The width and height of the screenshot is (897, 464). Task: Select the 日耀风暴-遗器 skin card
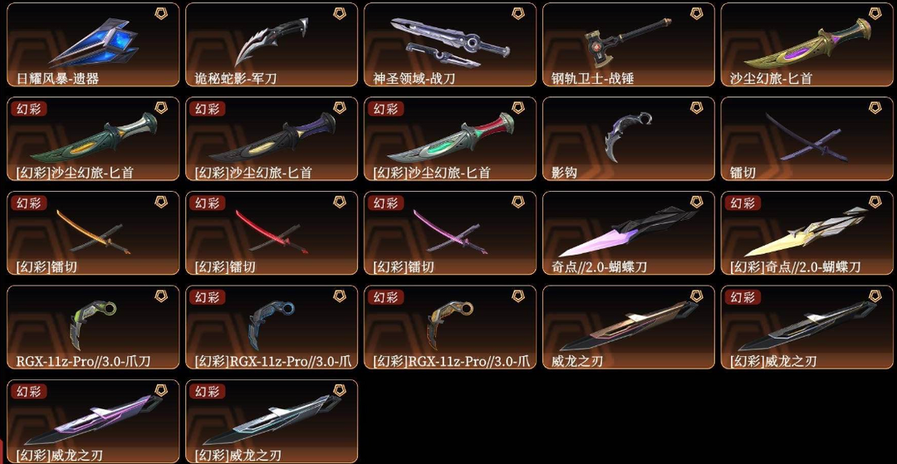pos(93,45)
